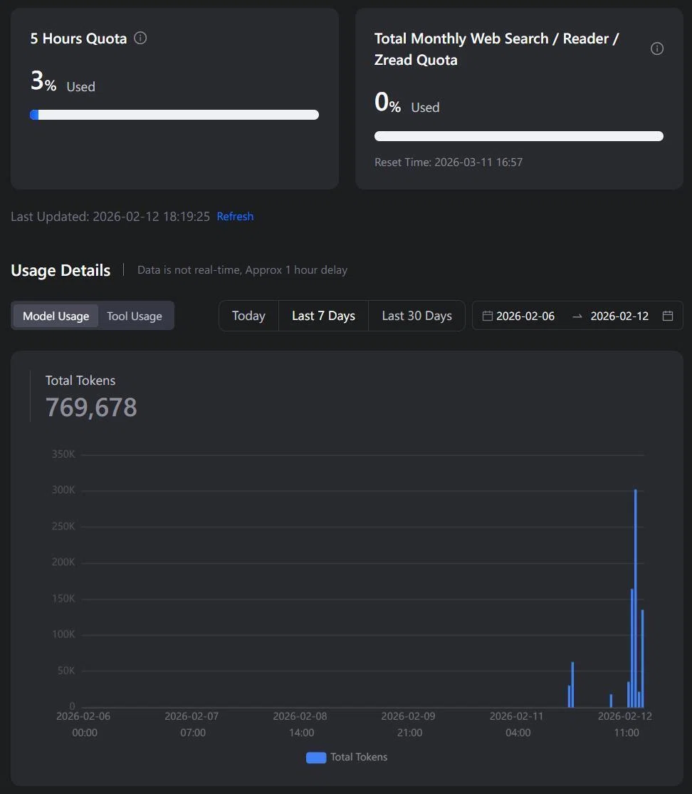This screenshot has height=794, width=692.
Task: Click the 'Data is not real-time' notice
Action: (242, 270)
